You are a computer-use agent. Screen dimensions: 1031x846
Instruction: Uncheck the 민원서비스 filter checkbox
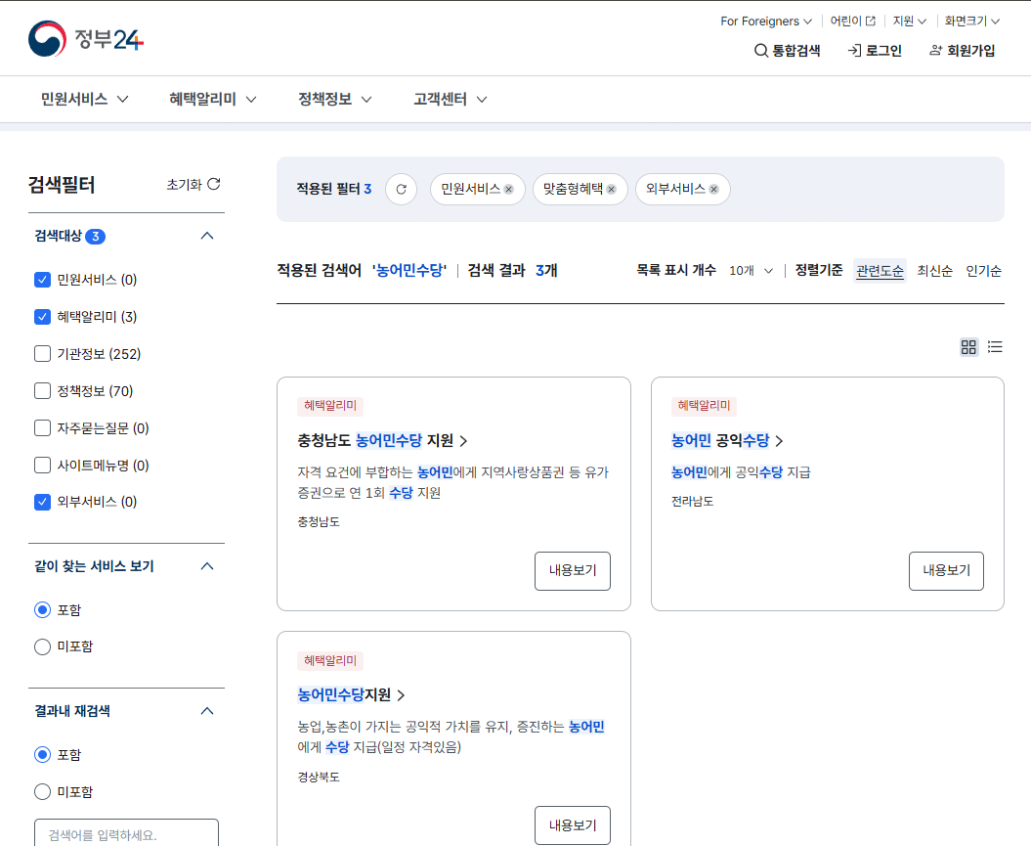42,279
